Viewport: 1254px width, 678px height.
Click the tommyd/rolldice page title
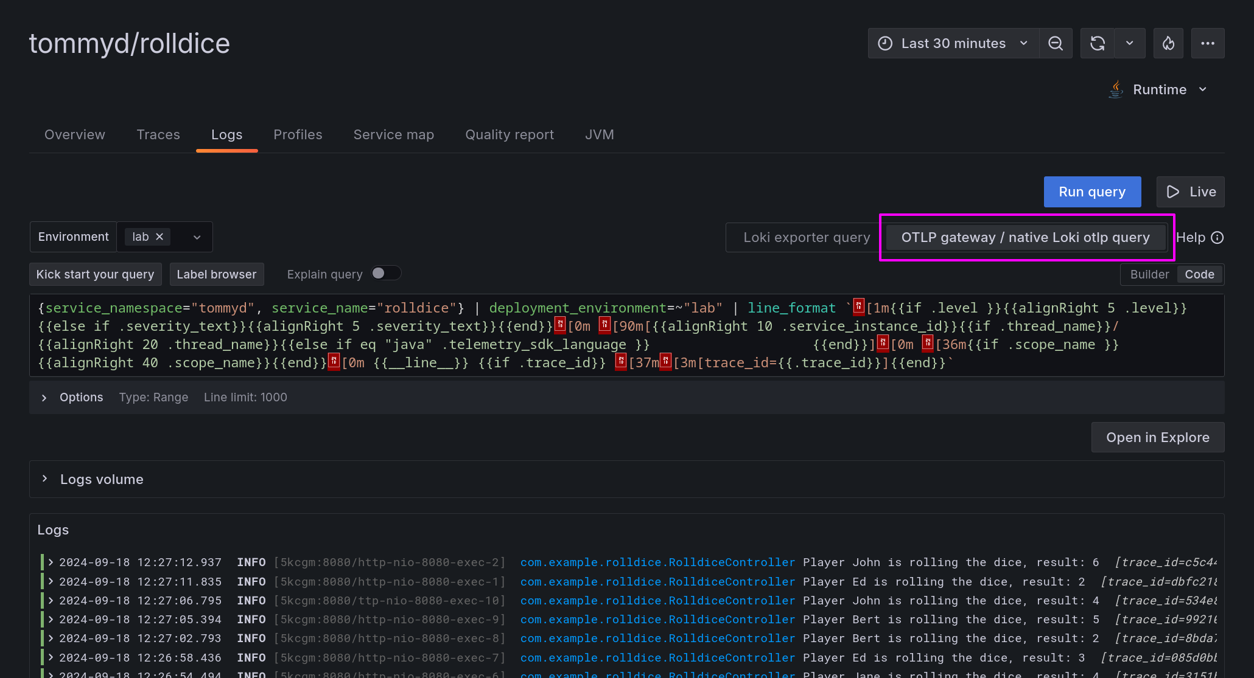coord(130,44)
